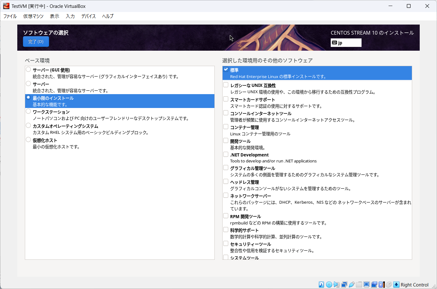Select サーバー (GUI 使用) base environment
This screenshot has width=437, height=289.
(x=28, y=70)
